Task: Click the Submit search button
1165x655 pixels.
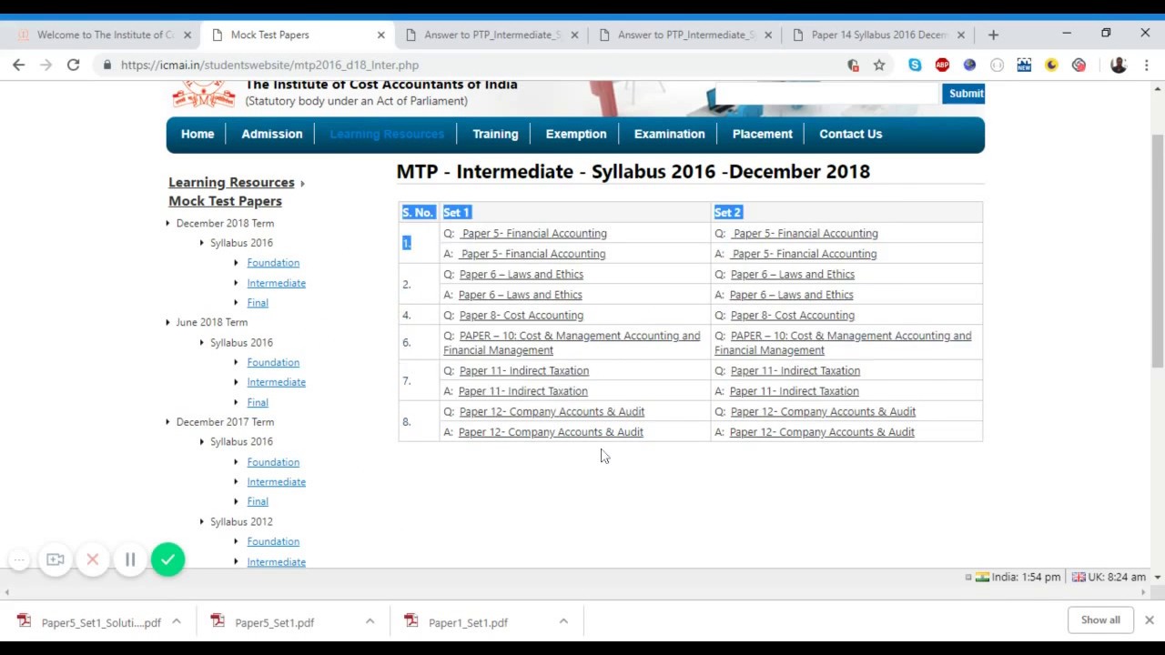Action: [964, 93]
